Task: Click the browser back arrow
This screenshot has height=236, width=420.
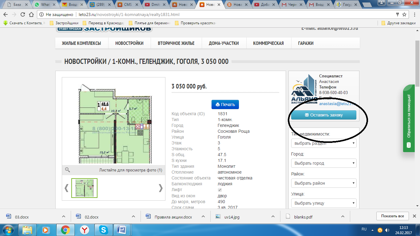Action: point(6,14)
